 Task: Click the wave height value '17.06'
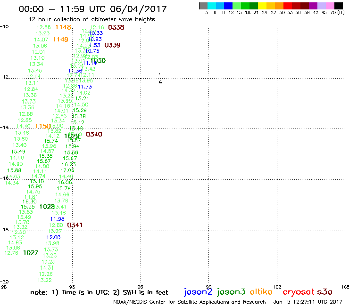pyautogui.click(x=67, y=170)
